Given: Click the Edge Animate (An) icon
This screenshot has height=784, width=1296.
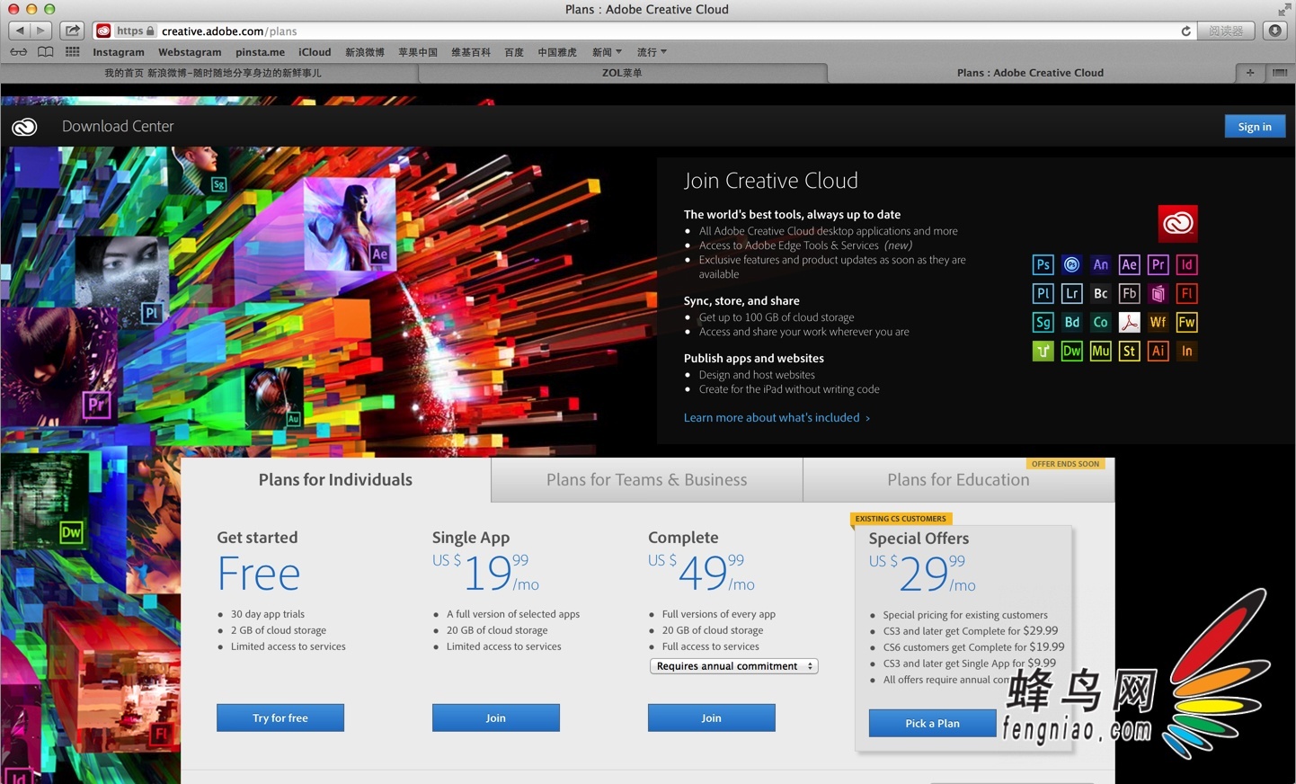Looking at the screenshot, I should click(1100, 264).
